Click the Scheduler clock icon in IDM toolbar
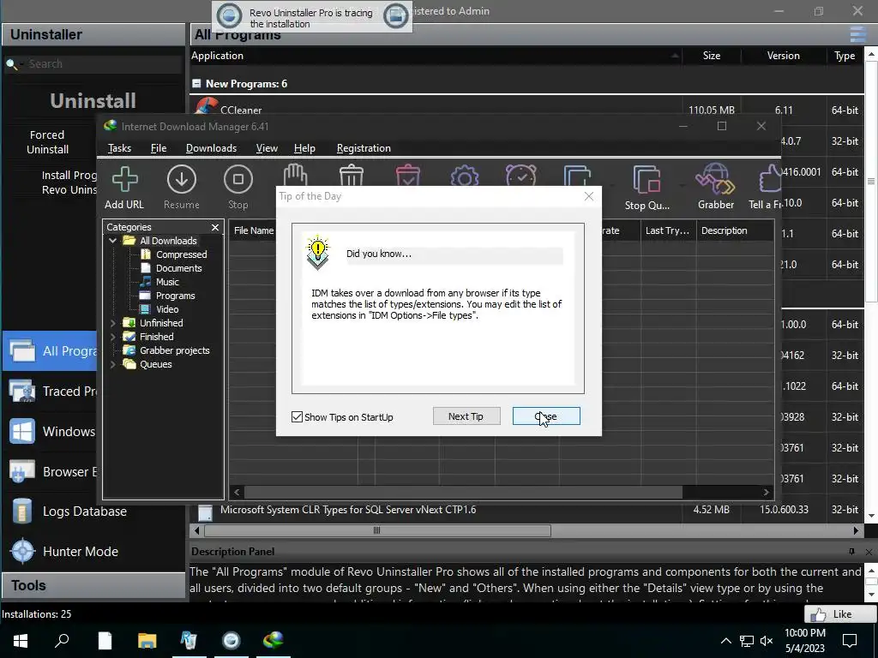This screenshot has height=658, width=878. tap(520, 175)
